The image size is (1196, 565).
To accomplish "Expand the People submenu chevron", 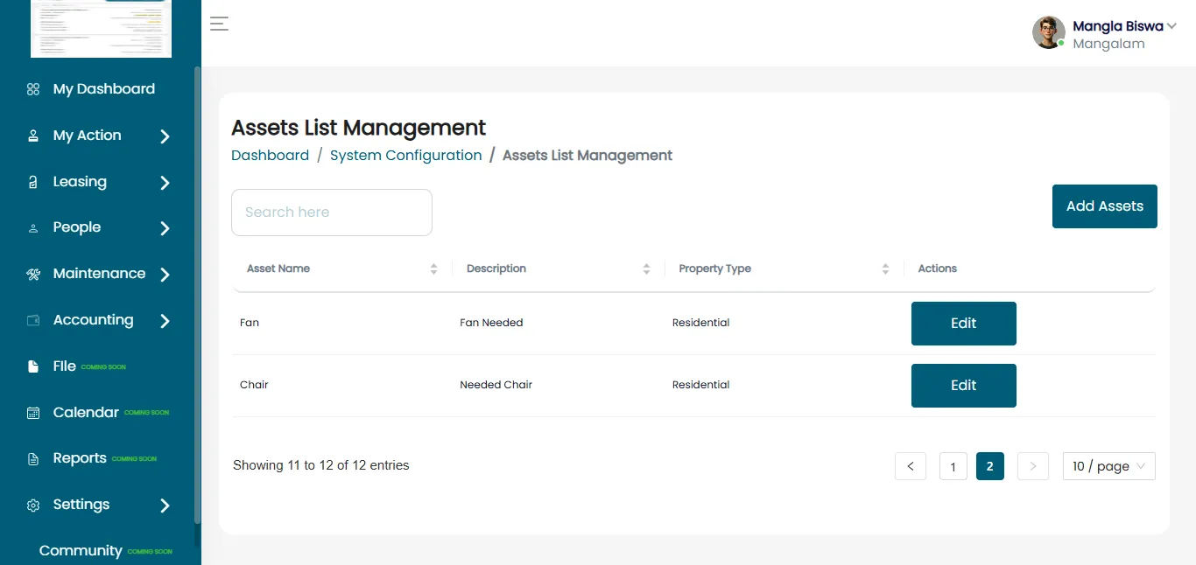I will [165, 228].
